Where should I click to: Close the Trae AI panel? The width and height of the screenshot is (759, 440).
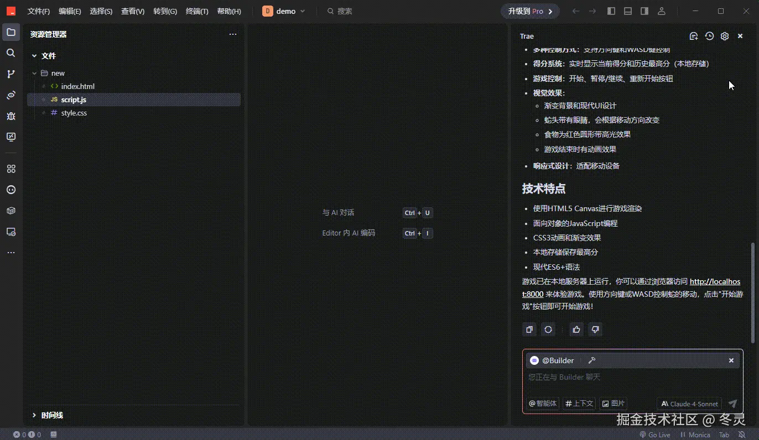coord(740,36)
